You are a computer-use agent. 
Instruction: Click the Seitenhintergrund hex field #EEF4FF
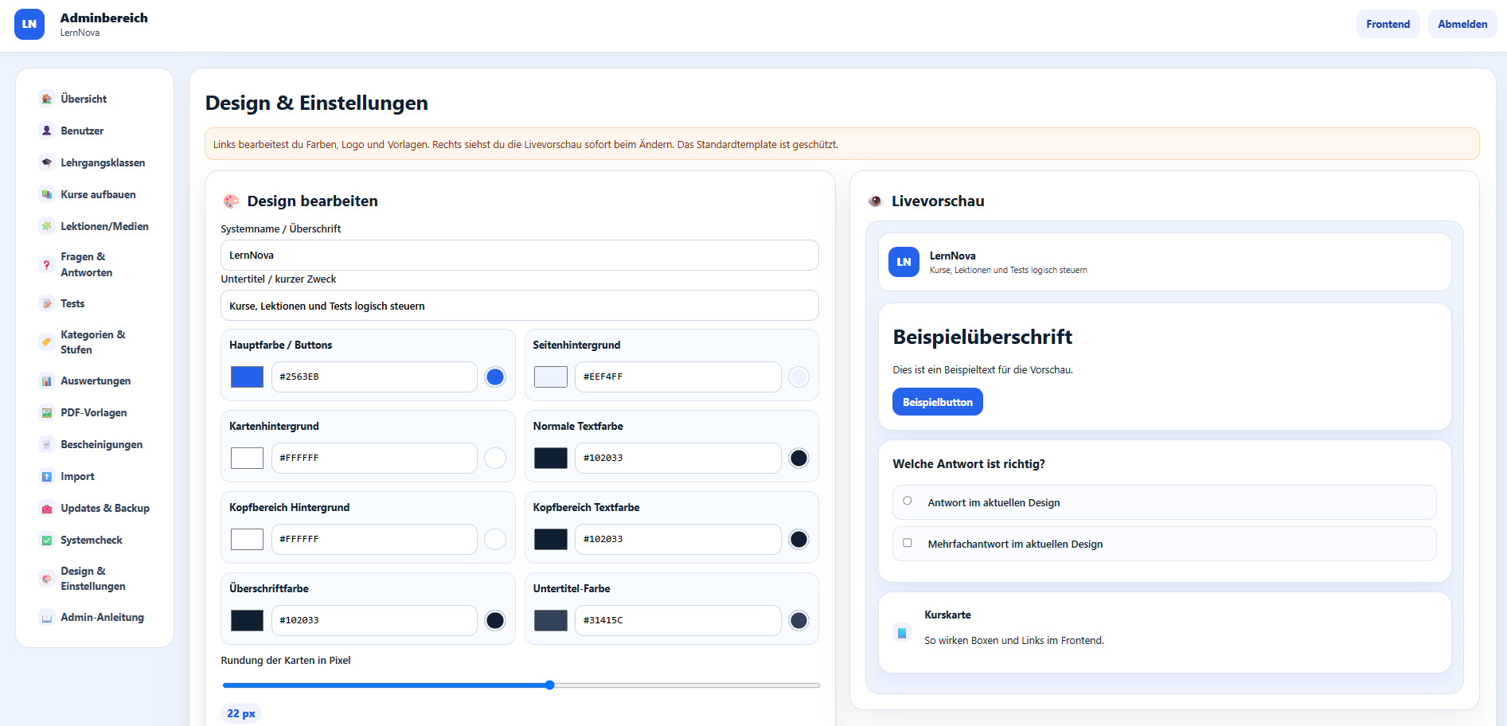[x=677, y=377]
